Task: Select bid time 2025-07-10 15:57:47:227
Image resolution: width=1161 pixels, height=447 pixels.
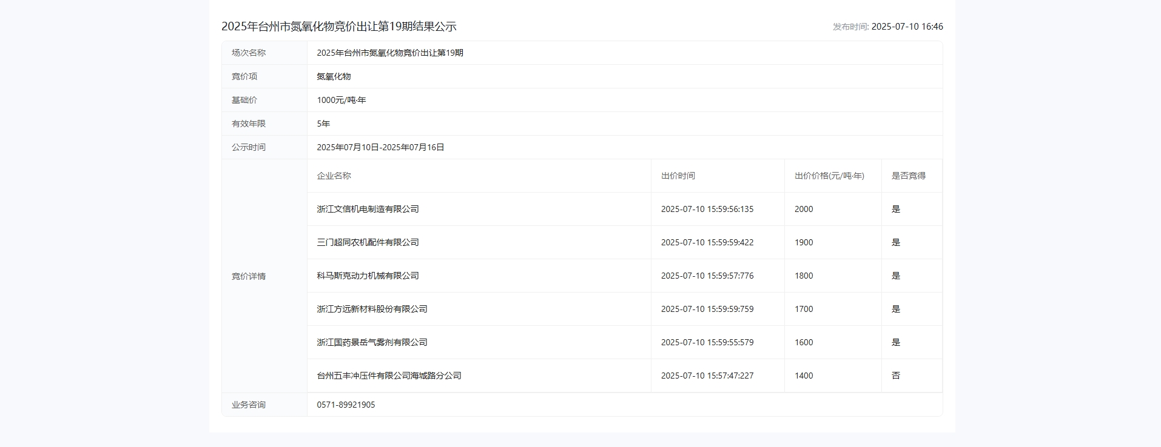Action: coord(707,376)
